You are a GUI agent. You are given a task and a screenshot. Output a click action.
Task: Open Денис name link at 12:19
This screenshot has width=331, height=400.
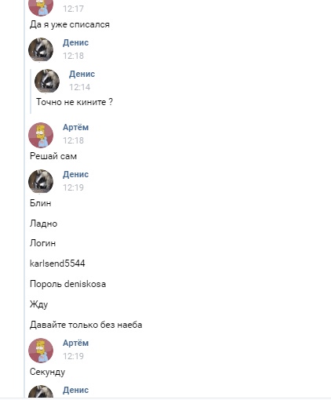pyautogui.click(x=75, y=174)
